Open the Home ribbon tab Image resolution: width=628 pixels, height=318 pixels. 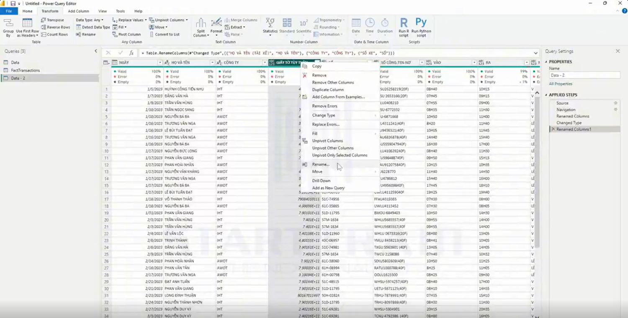28,11
